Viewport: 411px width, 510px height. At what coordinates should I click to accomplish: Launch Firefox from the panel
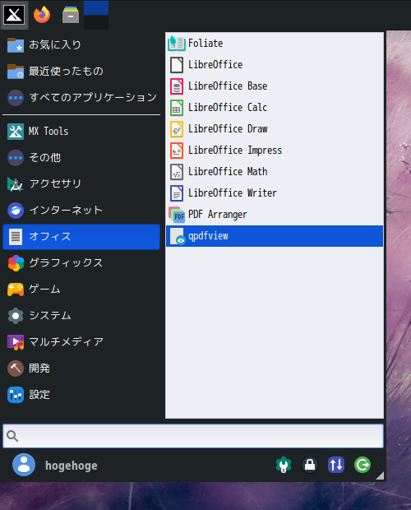point(42,15)
